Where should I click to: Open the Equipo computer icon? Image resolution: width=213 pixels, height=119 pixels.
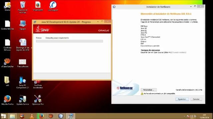(x=23, y=25)
